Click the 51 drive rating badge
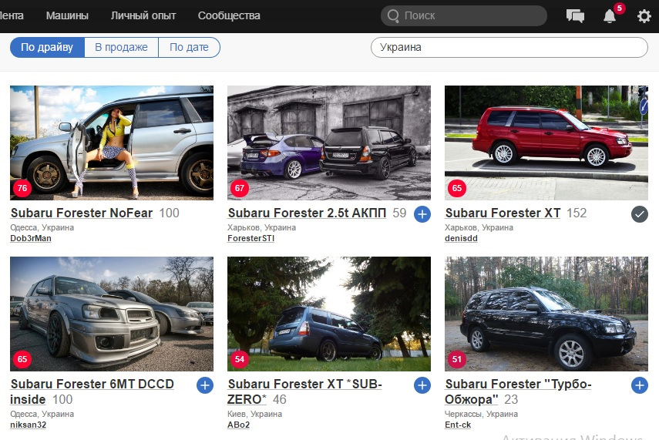The image size is (659, 440). coord(457,359)
